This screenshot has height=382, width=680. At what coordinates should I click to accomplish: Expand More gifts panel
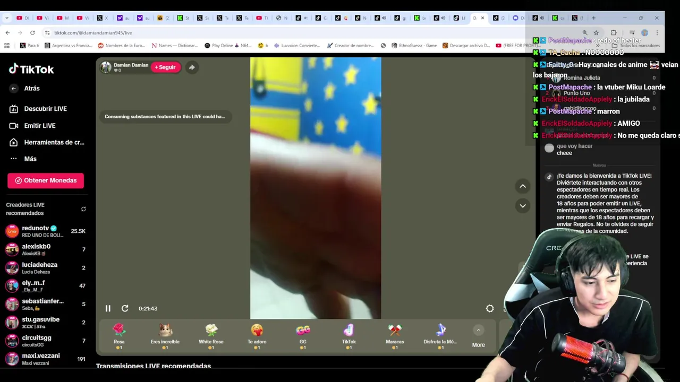[478, 337]
